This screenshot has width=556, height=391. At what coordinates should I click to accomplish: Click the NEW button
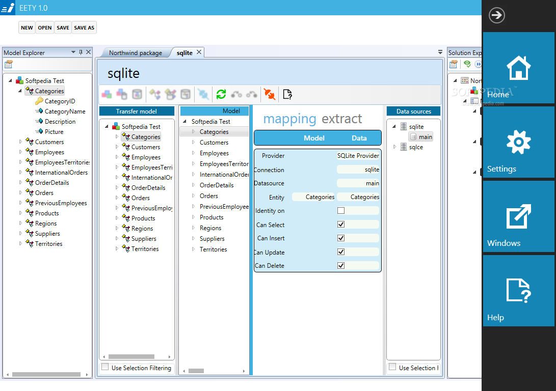(x=27, y=27)
